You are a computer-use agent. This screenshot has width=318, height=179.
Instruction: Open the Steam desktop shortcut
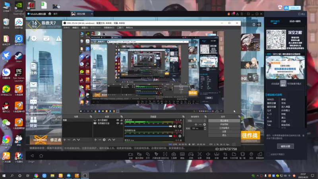click(x=19, y=56)
